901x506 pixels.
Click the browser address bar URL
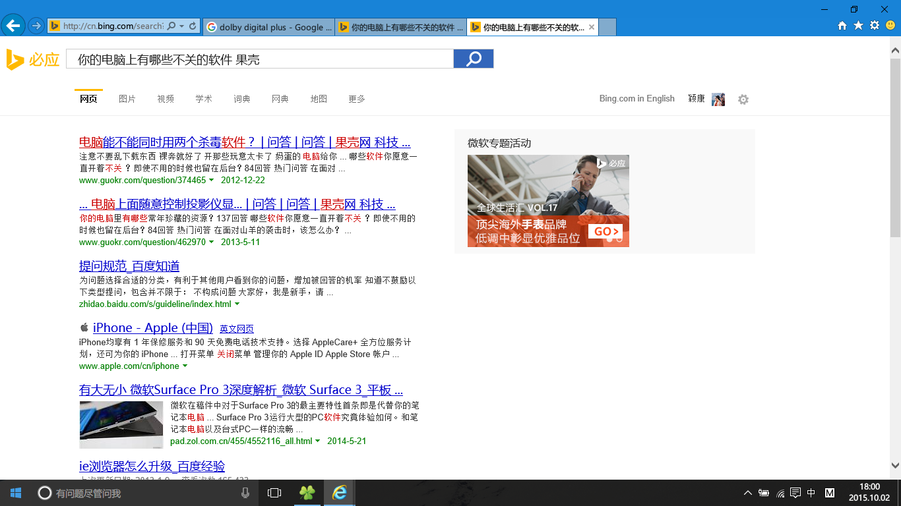[113, 26]
